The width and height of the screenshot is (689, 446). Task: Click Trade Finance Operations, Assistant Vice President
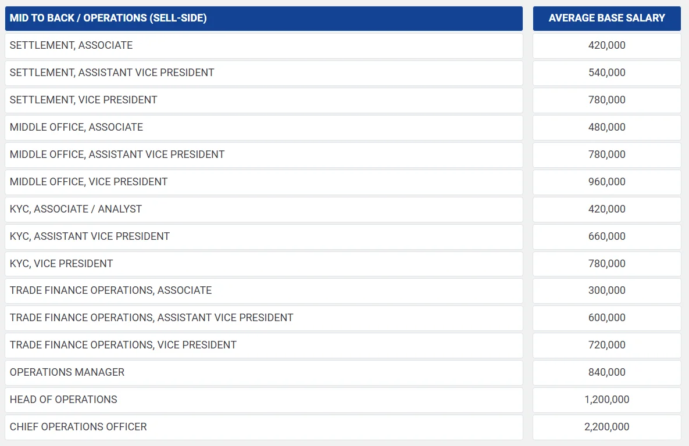click(151, 318)
